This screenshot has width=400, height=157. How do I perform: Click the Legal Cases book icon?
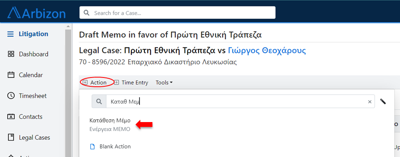11,137
